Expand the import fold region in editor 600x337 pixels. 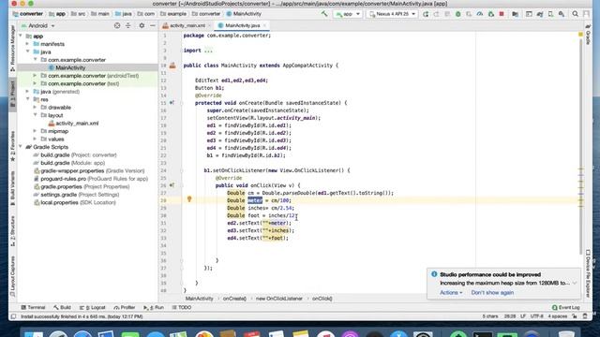(208, 51)
